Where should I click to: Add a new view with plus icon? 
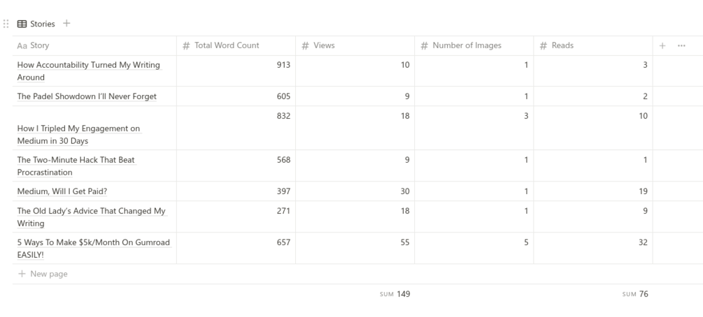pyautogui.click(x=66, y=24)
